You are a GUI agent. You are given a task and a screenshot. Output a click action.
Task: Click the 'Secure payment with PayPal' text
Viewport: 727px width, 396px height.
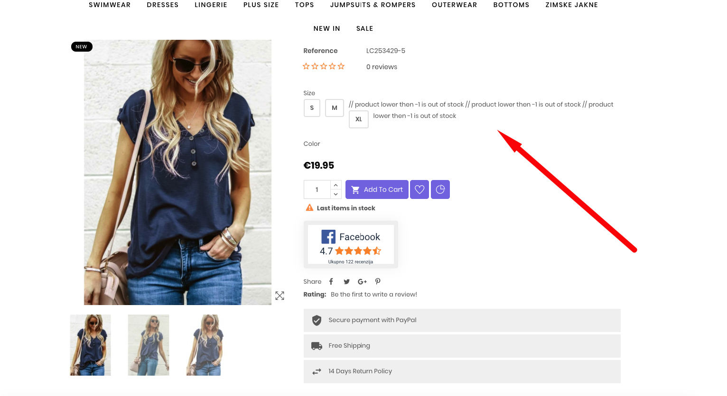click(373, 320)
